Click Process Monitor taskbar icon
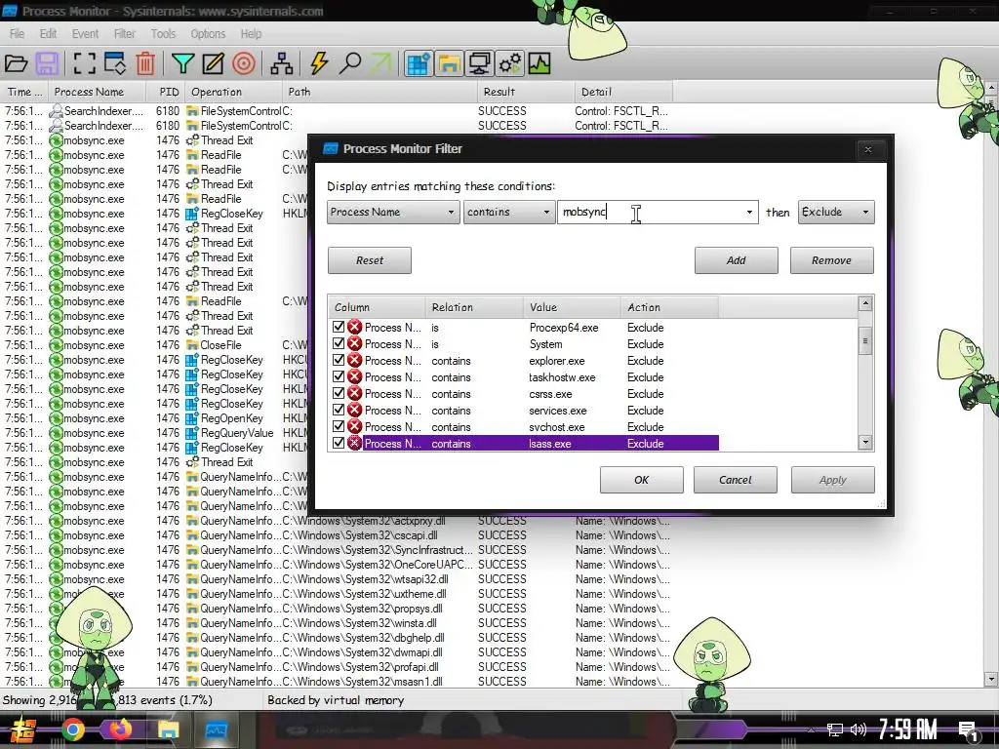999x749 pixels. click(216, 729)
